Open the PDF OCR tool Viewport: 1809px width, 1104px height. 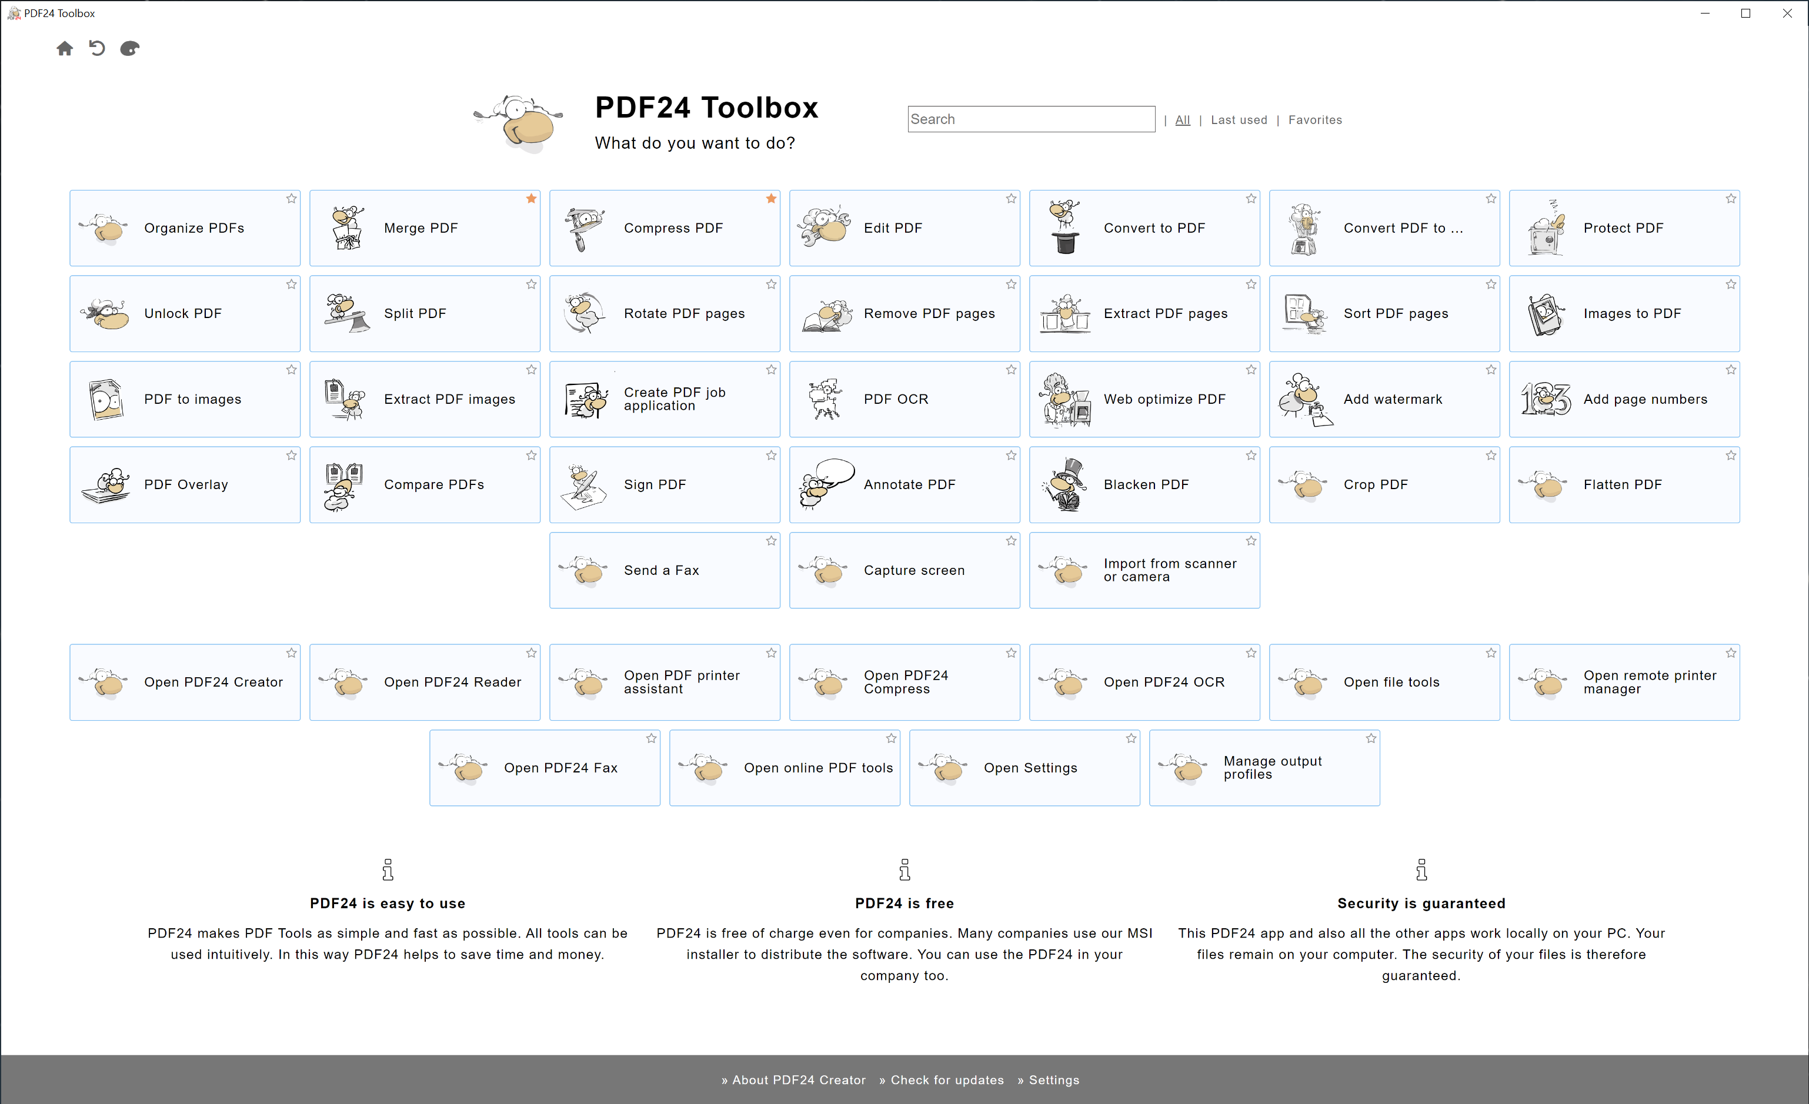903,398
